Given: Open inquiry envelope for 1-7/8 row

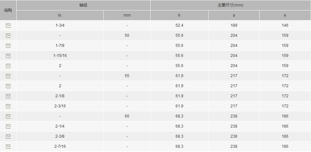Looking at the screenshot, I should pyautogui.click(x=8, y=46).
